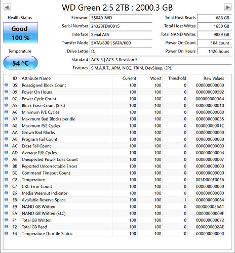Select the Maximum Bad Blocks per die text
The width and height of the screenshot is (235, 253).
(49, 119)
